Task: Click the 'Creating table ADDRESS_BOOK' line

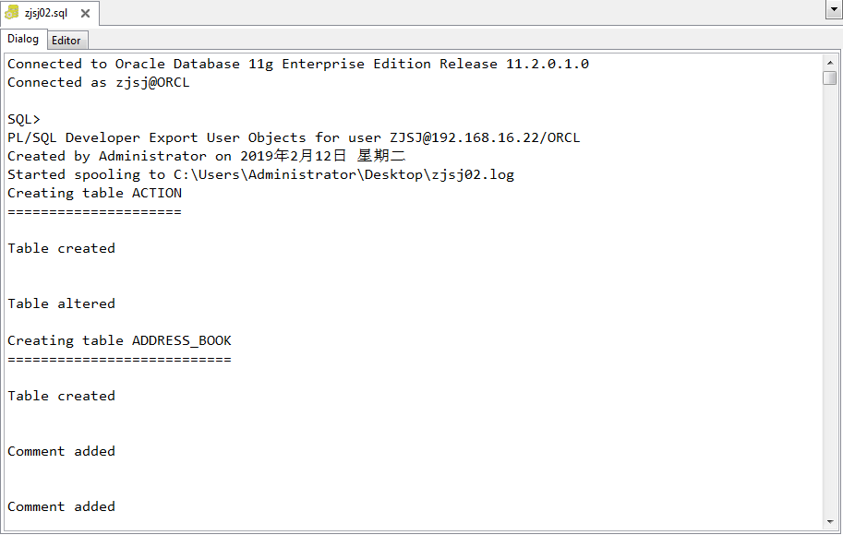Action: [119, 339]
